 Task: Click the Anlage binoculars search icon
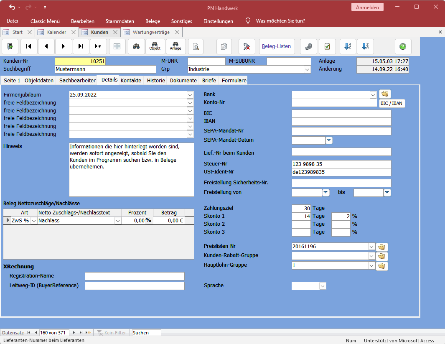point(175,47)
